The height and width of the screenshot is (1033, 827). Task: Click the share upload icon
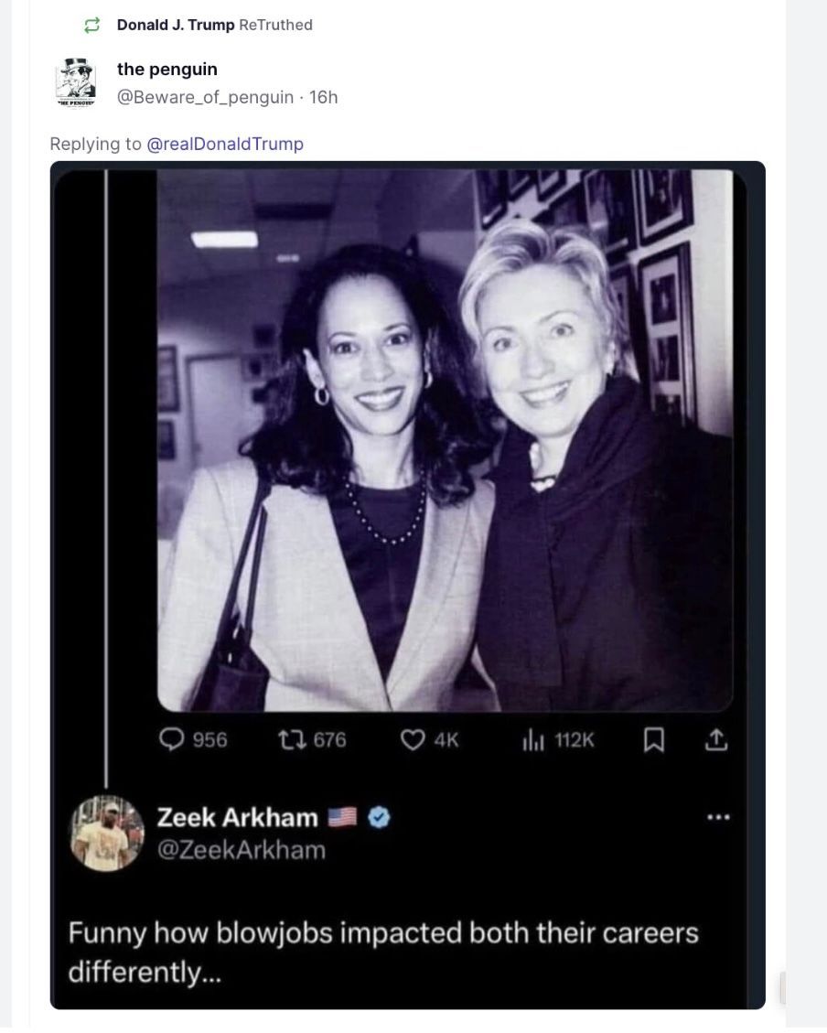[x=716, y=739]
